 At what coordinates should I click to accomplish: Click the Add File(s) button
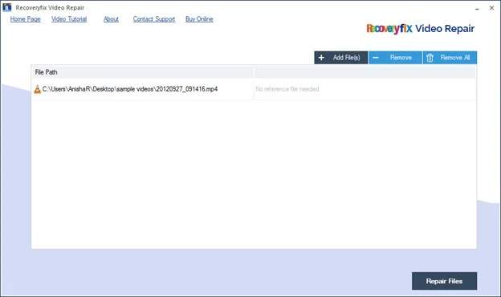(x=341, y=58)
